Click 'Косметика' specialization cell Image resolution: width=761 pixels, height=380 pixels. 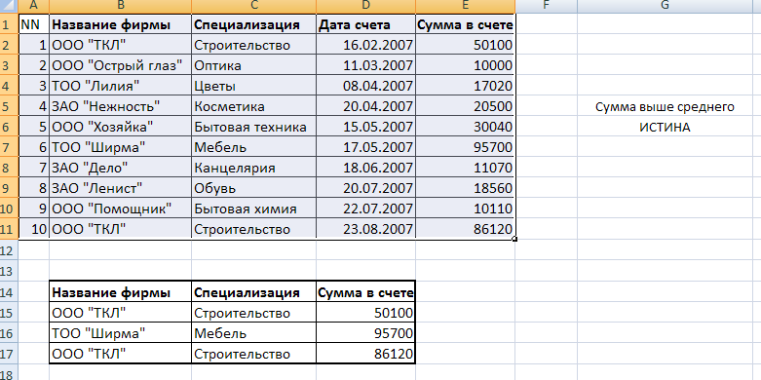(x=253, y=106)
